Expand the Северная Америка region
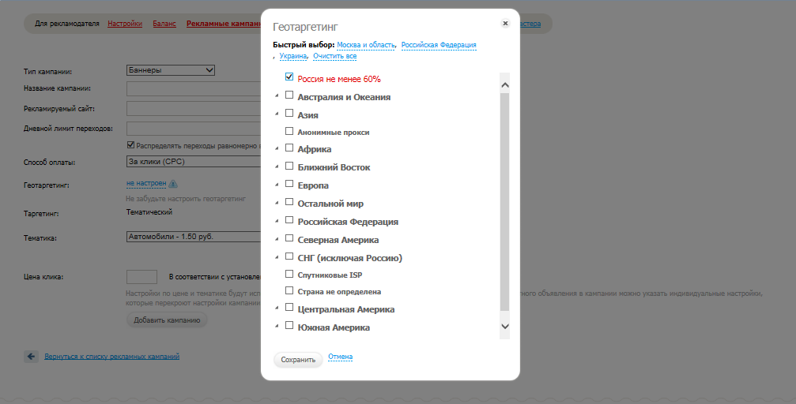This screenshot has width=796, height=404. point(277,239)
